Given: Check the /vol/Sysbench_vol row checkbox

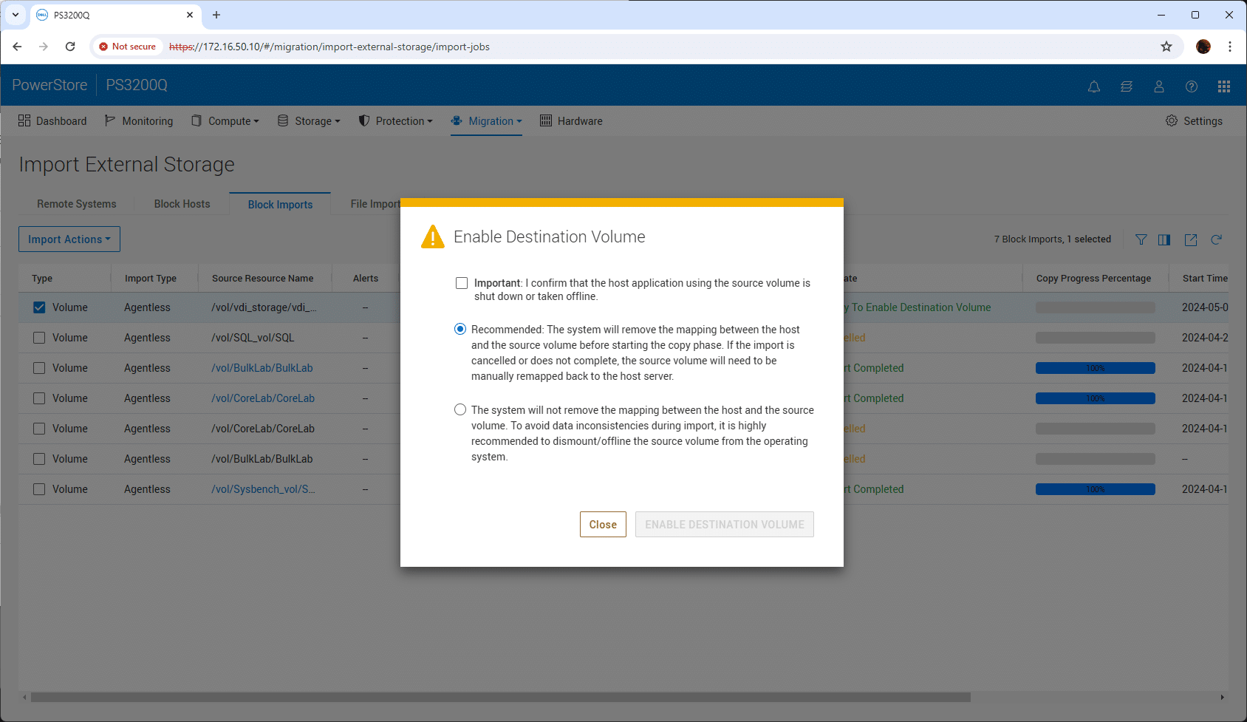Looking at the screenshot, I should (39, 489).
